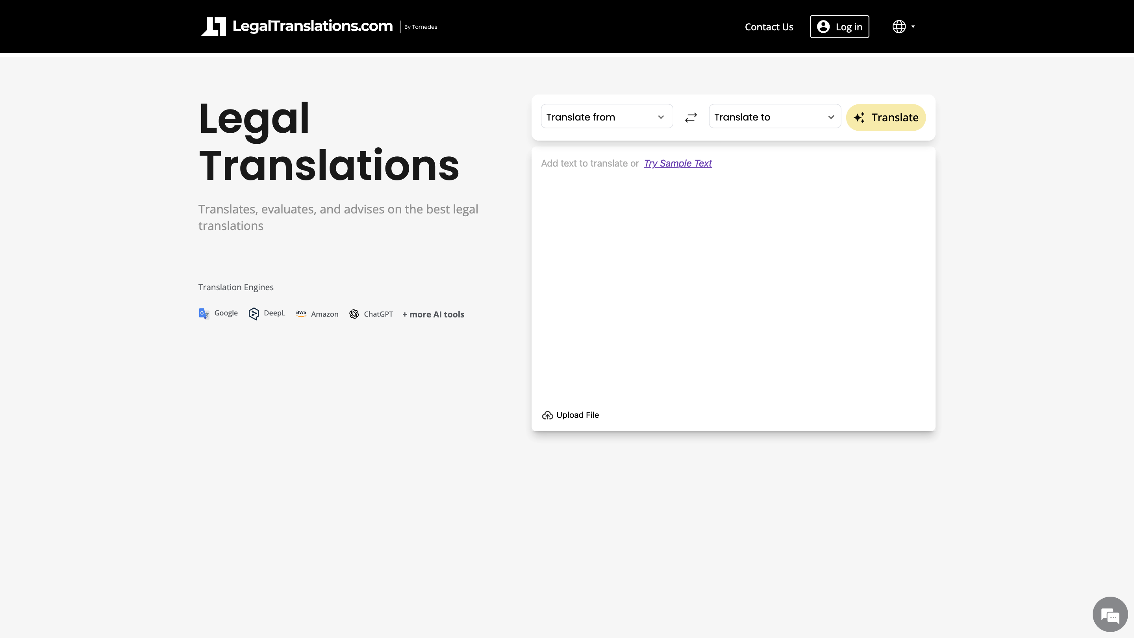Select the DeepL translation engine icon
This screenshot has height=638, width=1134.
[254, 313]
